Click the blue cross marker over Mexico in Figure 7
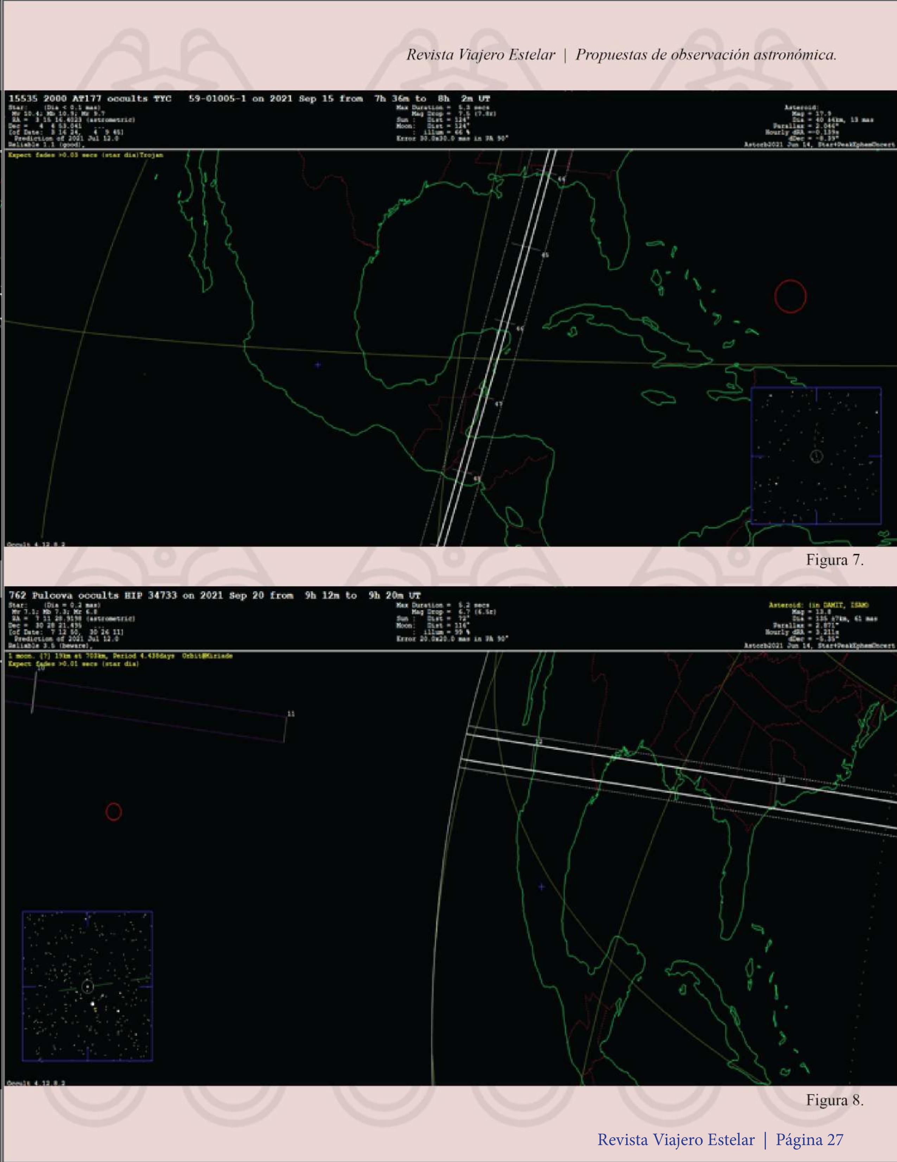The image size is (897, 1162). pyautogui.click(x=317, y=365)
